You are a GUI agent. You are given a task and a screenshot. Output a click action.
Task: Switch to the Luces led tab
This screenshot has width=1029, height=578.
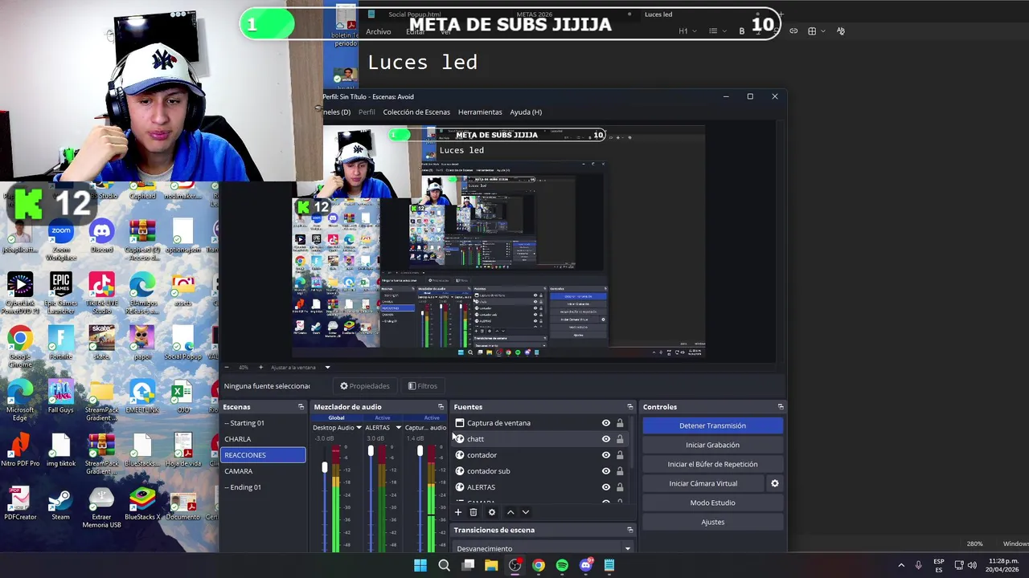pyautogui.click(x=658, y=14)
